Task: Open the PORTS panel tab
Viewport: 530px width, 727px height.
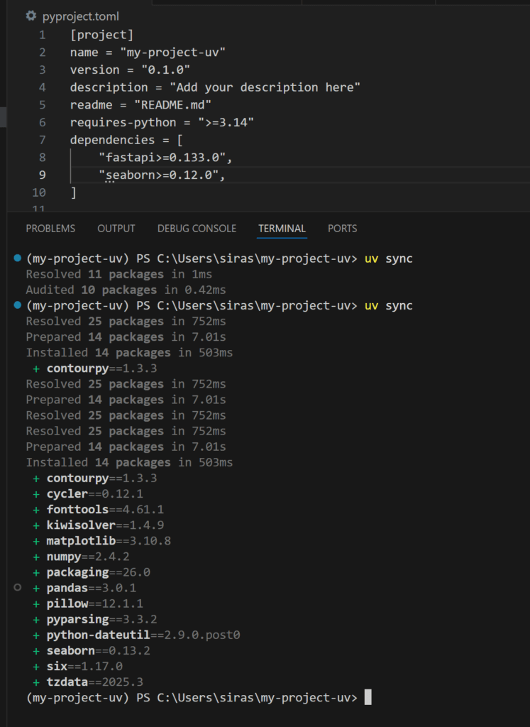Action: tap(342, 229)
